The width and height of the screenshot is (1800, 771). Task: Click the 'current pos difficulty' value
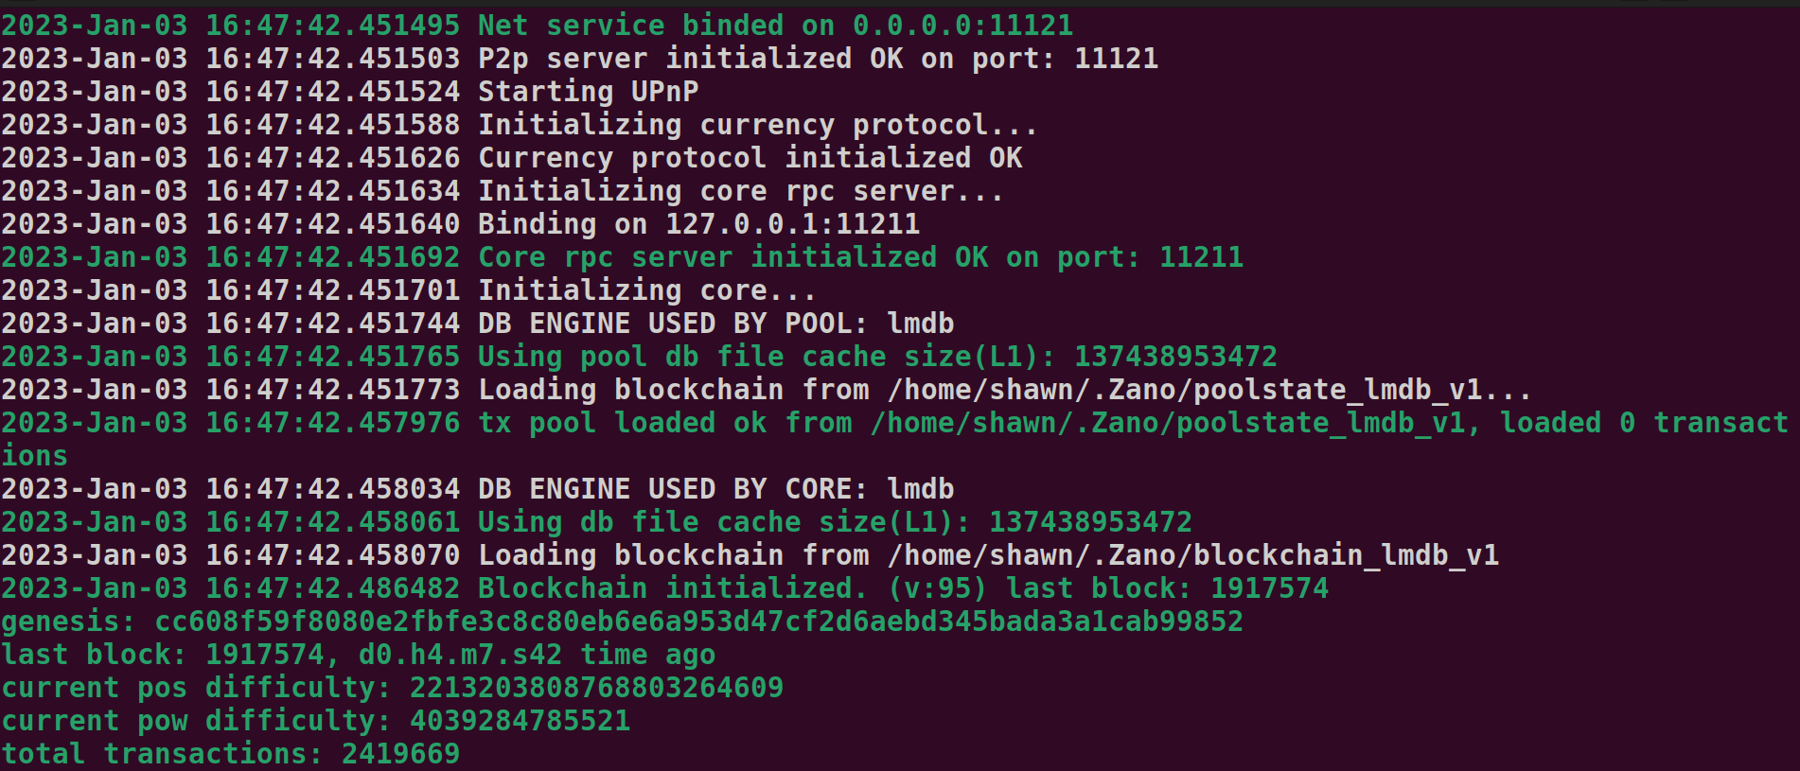596,688
